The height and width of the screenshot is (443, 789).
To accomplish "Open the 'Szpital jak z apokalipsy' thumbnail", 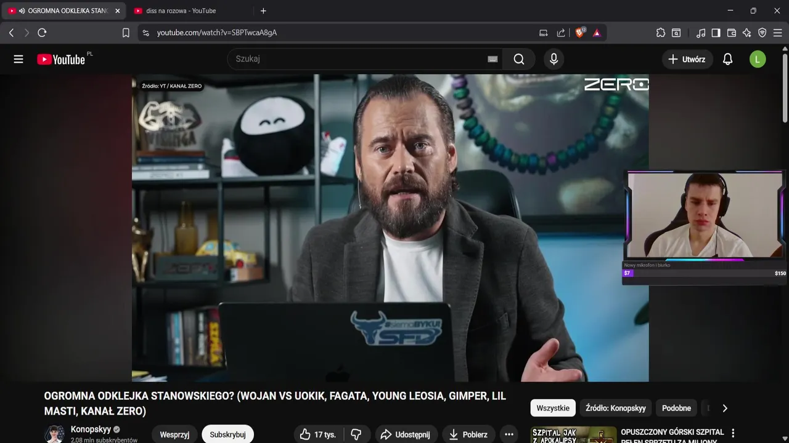I will [x=573, y=434].
